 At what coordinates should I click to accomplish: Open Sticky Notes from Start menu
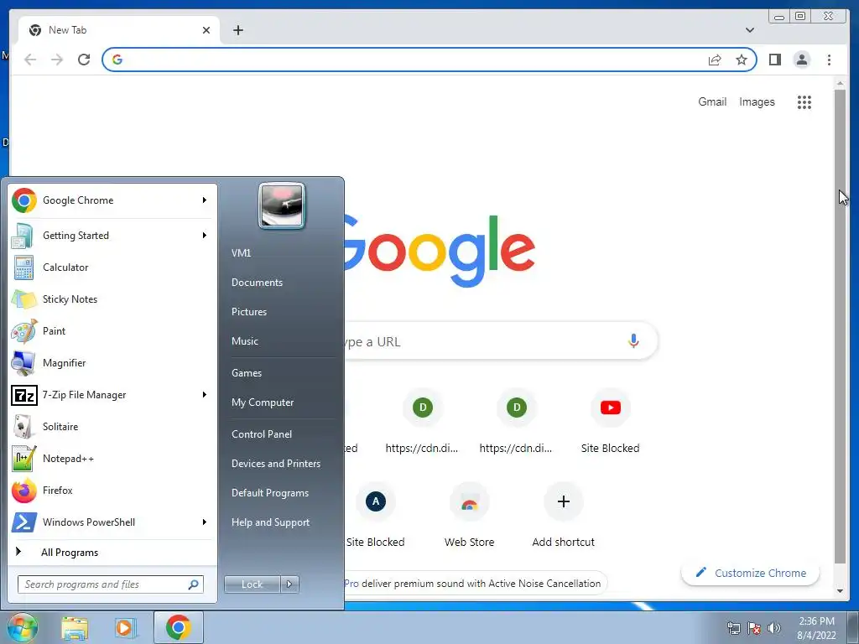tap(112, 299)
